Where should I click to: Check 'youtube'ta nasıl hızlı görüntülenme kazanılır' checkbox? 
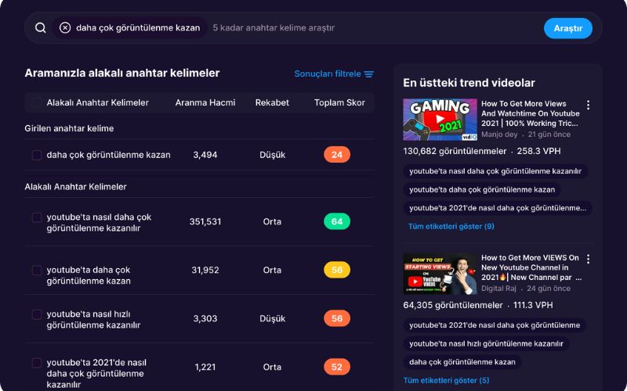[37, 314]
